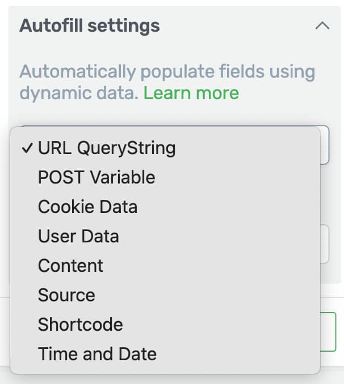Click the select box edge behind the open list
This screenshot has width=344, height=384.
pos(325,145)
